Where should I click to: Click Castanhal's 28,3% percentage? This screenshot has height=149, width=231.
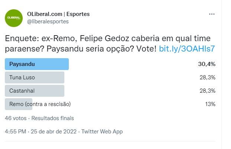pyautogui.click(x=208, y=91)
